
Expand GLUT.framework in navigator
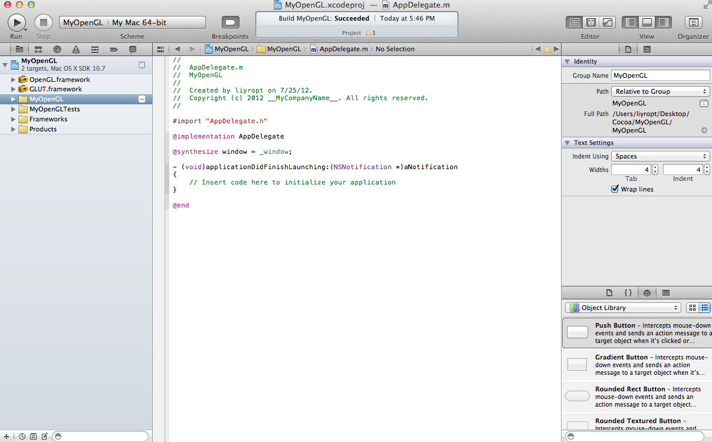click(14, 90)
